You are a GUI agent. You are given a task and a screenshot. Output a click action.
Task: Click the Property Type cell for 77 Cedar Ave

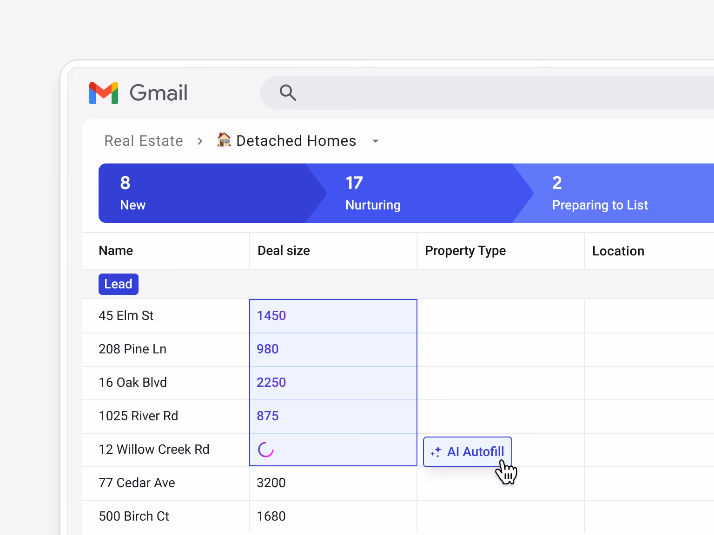pyautogui.click(x=501, y=483)
